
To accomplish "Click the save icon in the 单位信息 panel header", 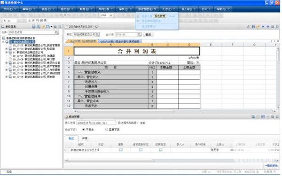I will pyautogui.click(x=34, y=27).
